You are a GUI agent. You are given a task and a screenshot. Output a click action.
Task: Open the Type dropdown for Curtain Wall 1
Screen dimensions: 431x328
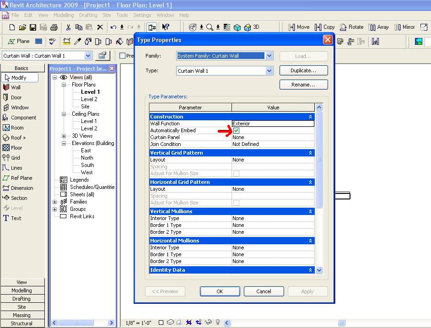[269, 71]
